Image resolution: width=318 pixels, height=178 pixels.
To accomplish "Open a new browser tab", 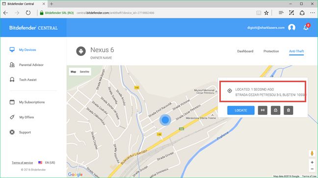I will pos(52,4).
